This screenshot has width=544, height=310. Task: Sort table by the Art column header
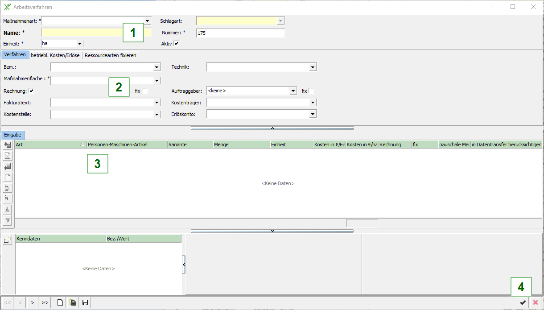point(47,145)
